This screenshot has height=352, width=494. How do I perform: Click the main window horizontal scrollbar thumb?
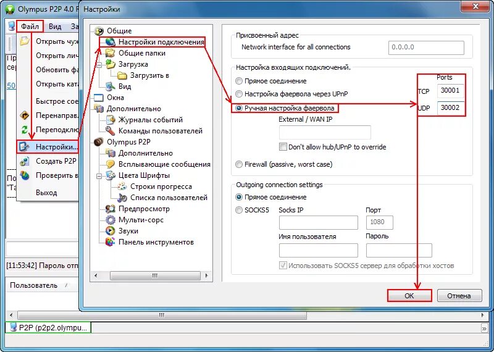(162, 315)
